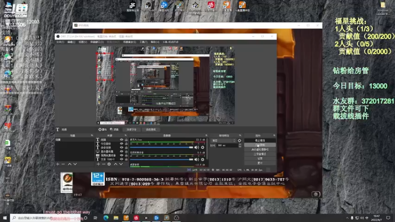This screenshot has width=395, height=222.
Task: Toggle visibility of first source in list
Action: tap(121, 140)
